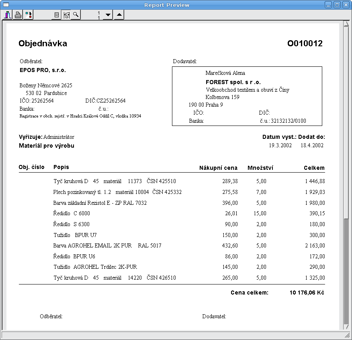
Task: Click the export report icon with arrow
Action: pyautogui.click(x=29, y=15)
